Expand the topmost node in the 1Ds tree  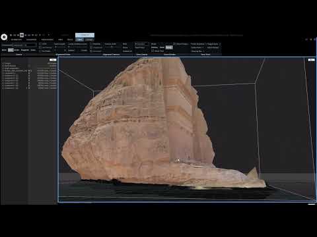click(3, 63)
